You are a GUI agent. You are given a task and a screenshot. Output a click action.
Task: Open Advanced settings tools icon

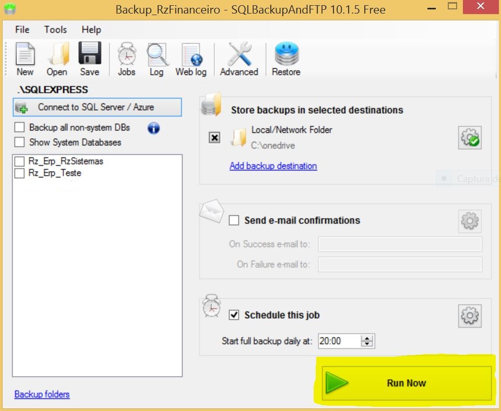(x=239, y=59)
